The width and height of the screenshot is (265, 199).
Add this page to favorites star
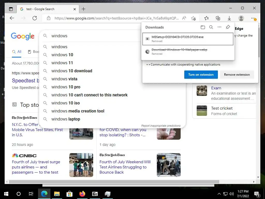click(x=194, y=18)
